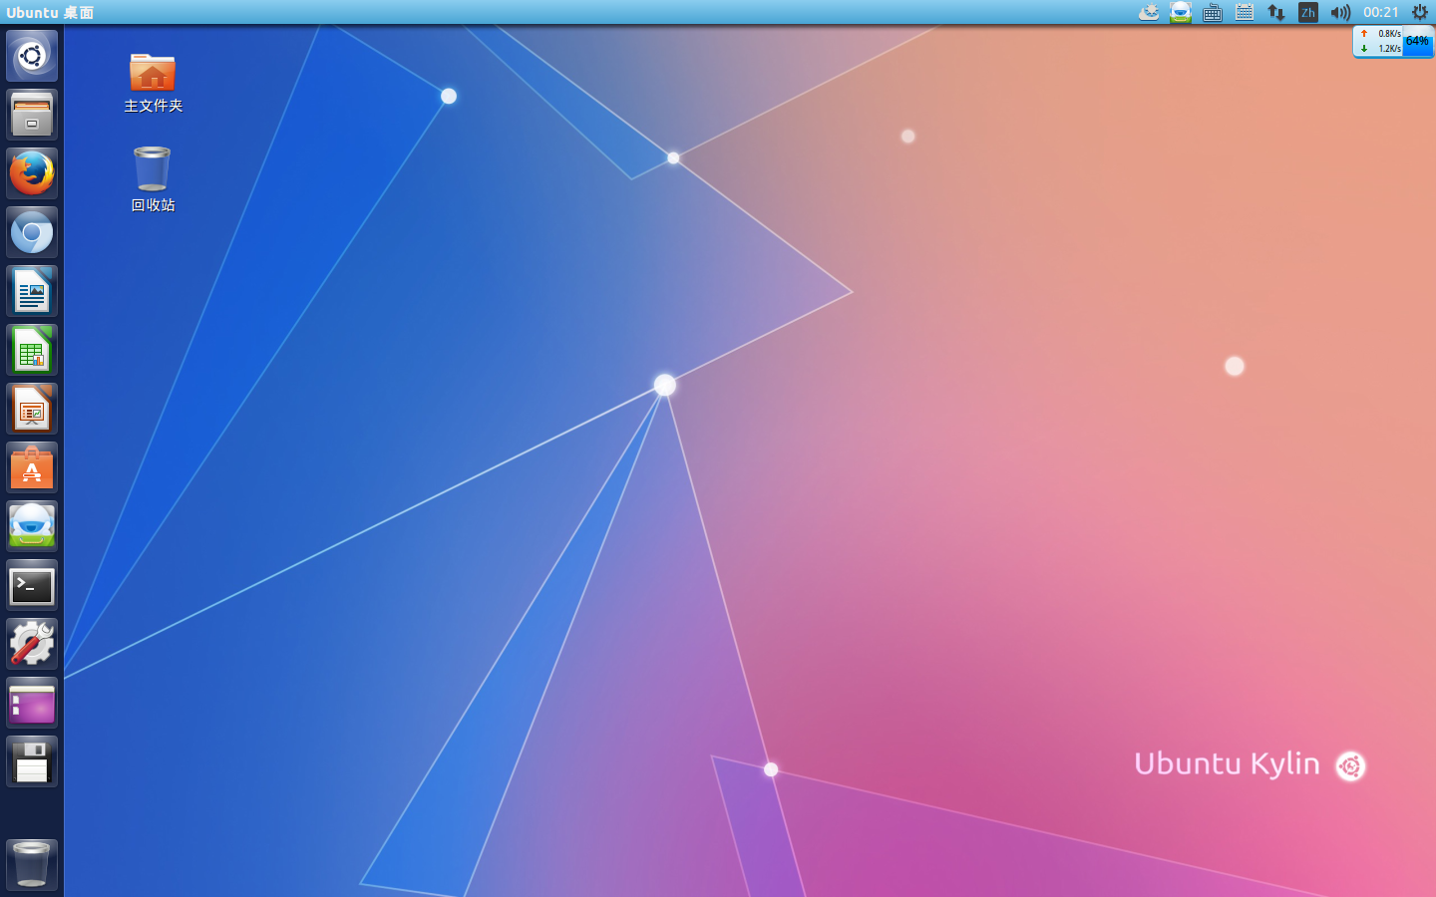The height and width of the screenshot is (897, 1436).
Task: Open LibreOffice Impress from launcher
Action: 32,409
